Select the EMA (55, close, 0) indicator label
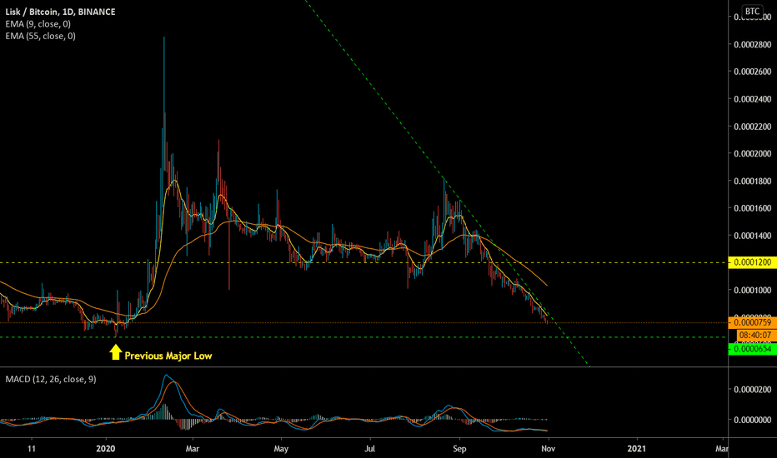Screen dimensions: 777x458 40,36
